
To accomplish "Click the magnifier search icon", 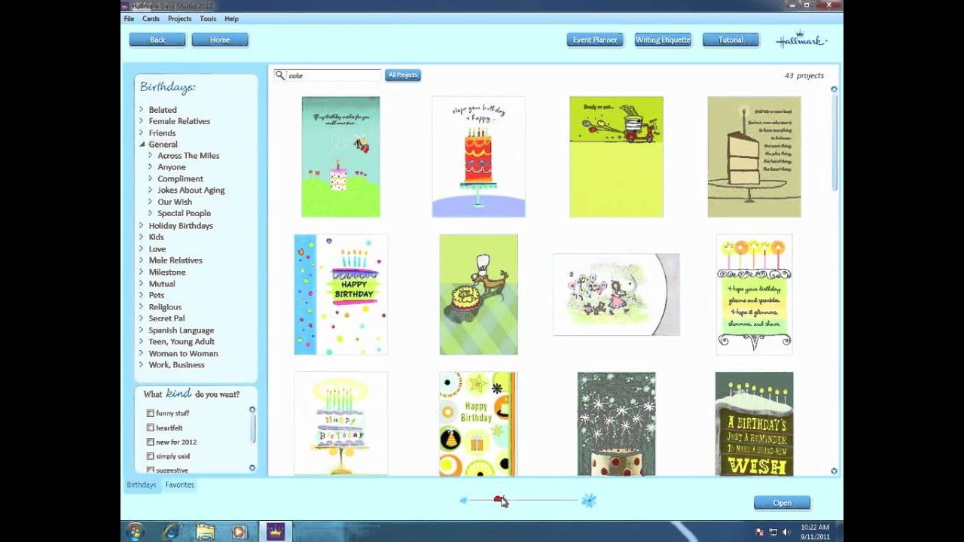I will [x=280, y=75].
